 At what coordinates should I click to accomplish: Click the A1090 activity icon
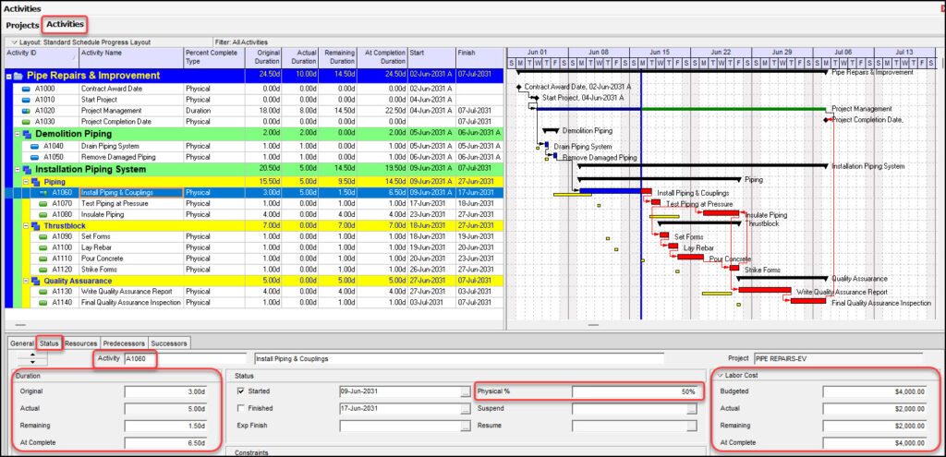coord(42,237)
